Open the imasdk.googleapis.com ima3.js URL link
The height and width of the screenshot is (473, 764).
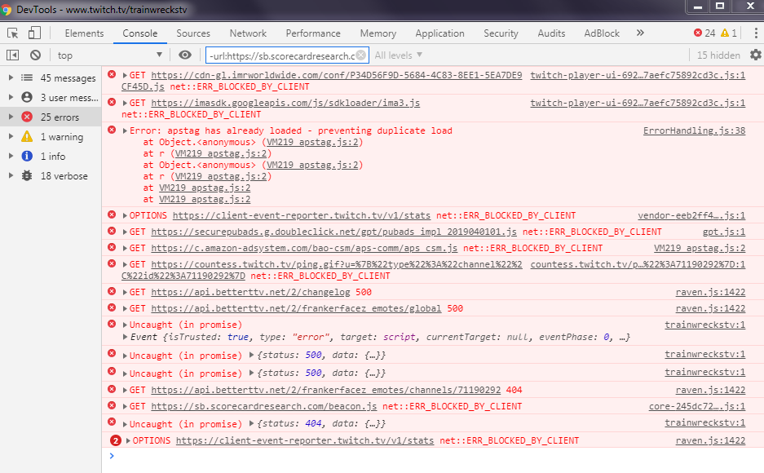point(285,103)
